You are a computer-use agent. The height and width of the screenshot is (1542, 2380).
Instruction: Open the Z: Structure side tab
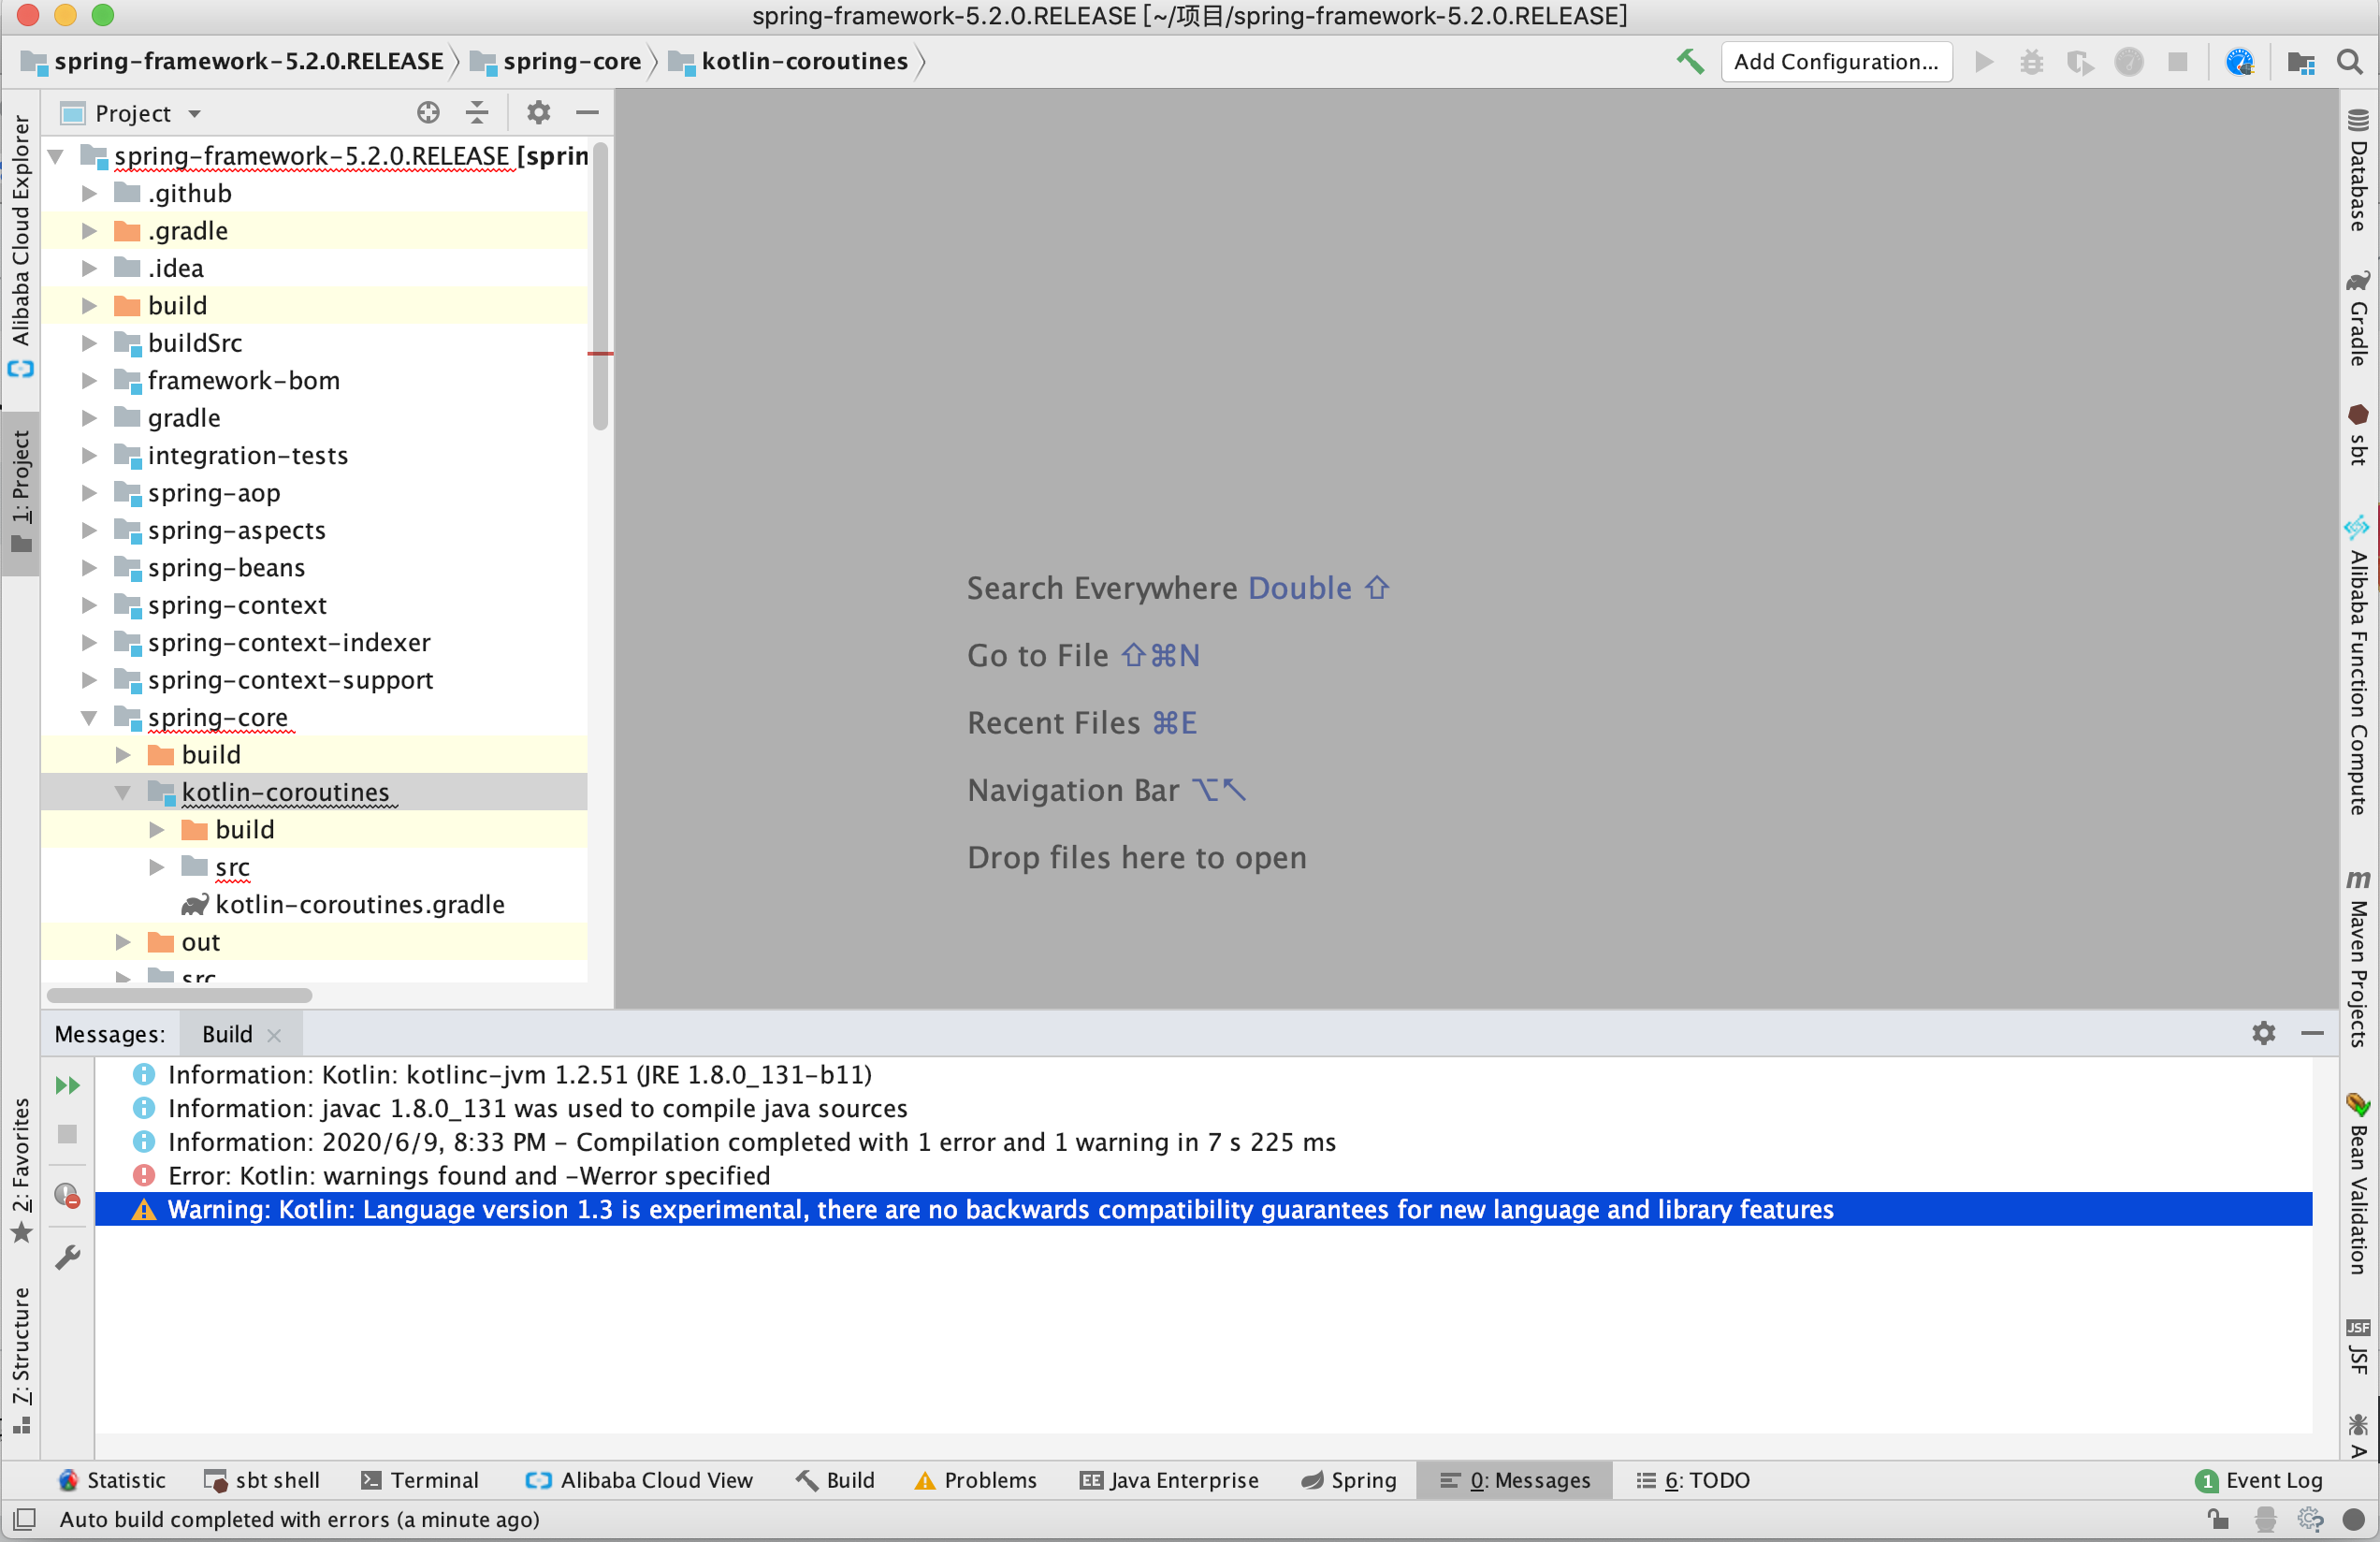[21, 1360]
